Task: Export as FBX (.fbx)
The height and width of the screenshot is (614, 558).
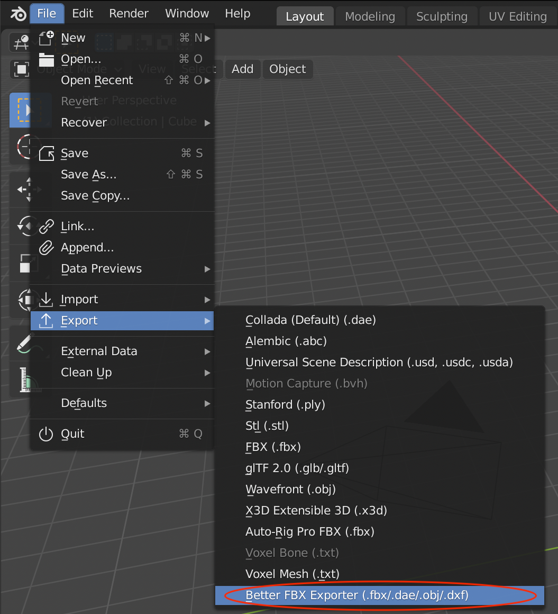Action: (x=380, y=447)
